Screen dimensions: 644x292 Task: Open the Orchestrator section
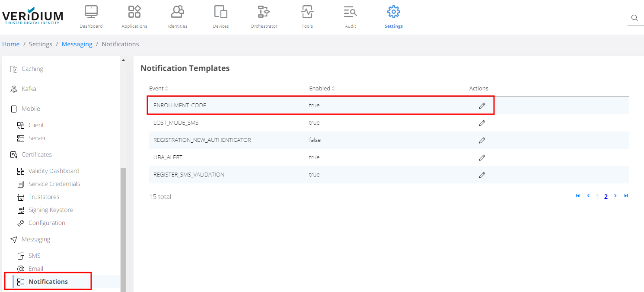click(264, 17)
